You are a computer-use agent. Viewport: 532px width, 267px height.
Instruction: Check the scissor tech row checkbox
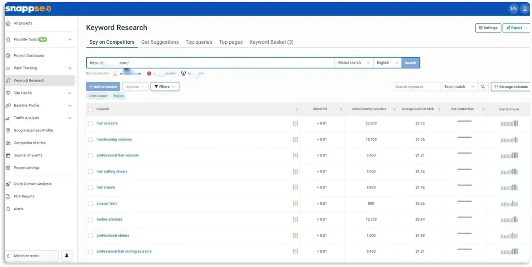90,203
